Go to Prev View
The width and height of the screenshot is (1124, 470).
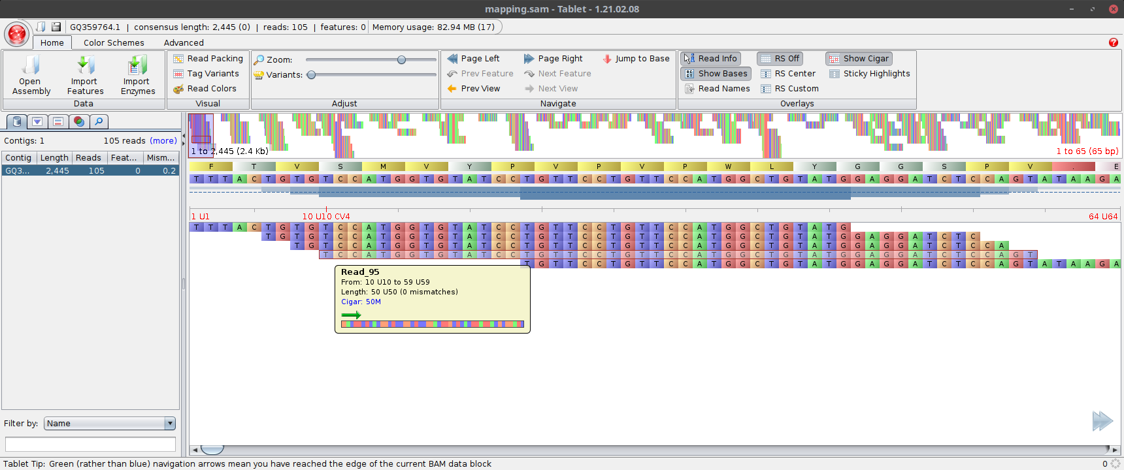474,88
